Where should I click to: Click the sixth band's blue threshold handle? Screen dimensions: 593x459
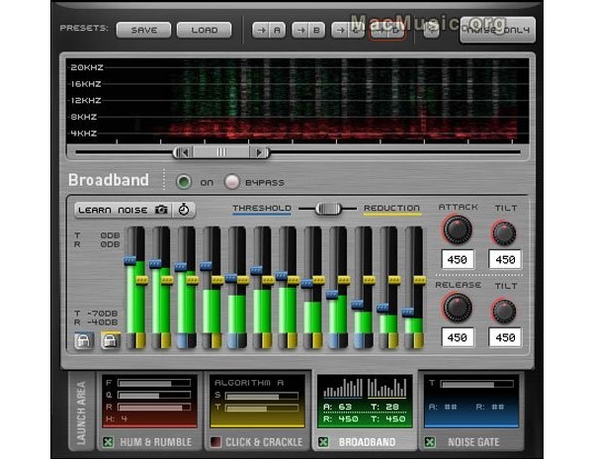(256, 270)
